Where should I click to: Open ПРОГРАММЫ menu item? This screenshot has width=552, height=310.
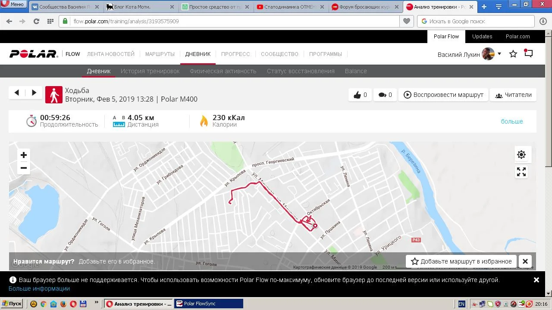pos(326,54)
